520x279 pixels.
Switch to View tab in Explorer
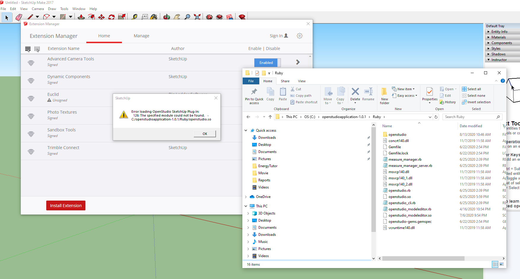tap(302, 81)
